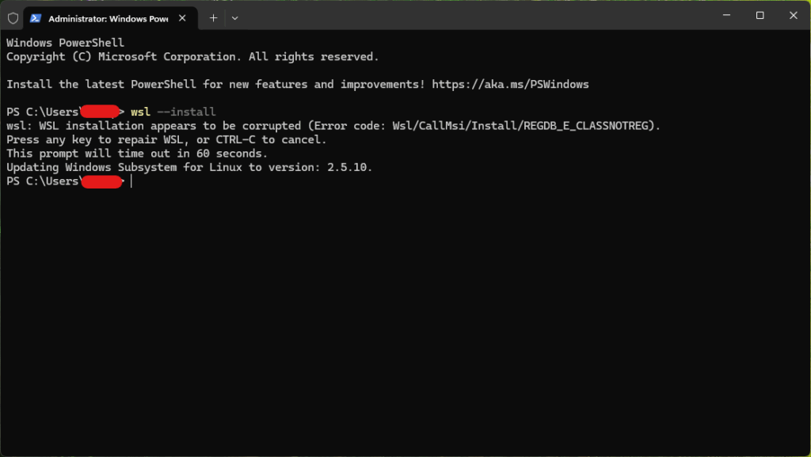
Task: Click the time out in 60 seconds line
Action: click(x=137, y=154)
